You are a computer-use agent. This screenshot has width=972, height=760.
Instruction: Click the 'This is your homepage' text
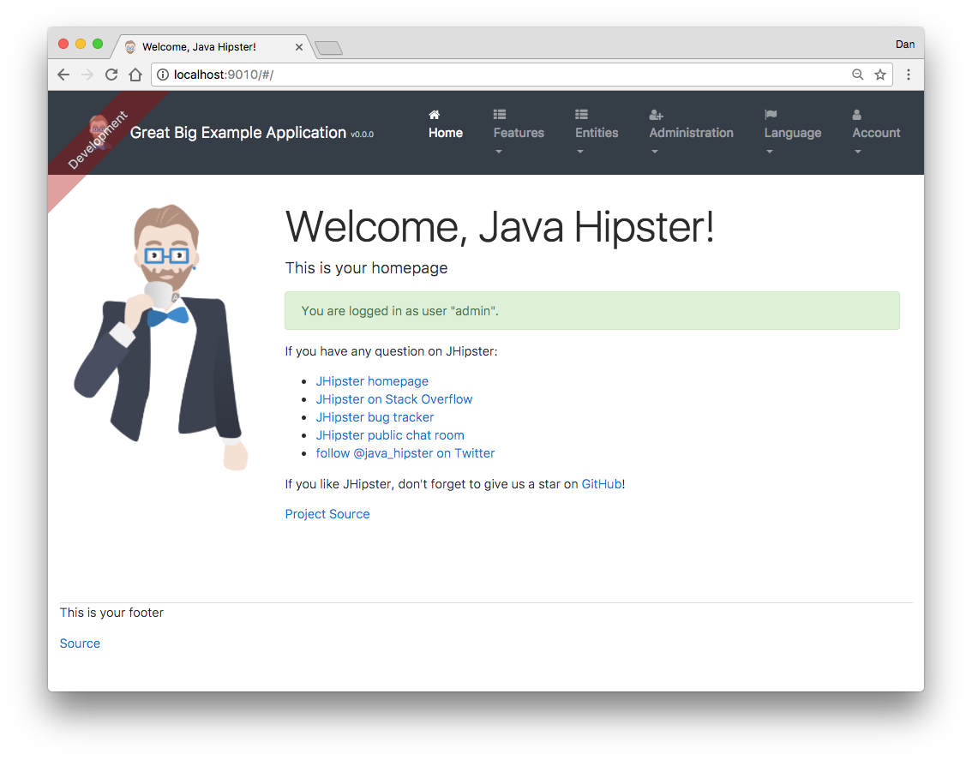(366, 268)
